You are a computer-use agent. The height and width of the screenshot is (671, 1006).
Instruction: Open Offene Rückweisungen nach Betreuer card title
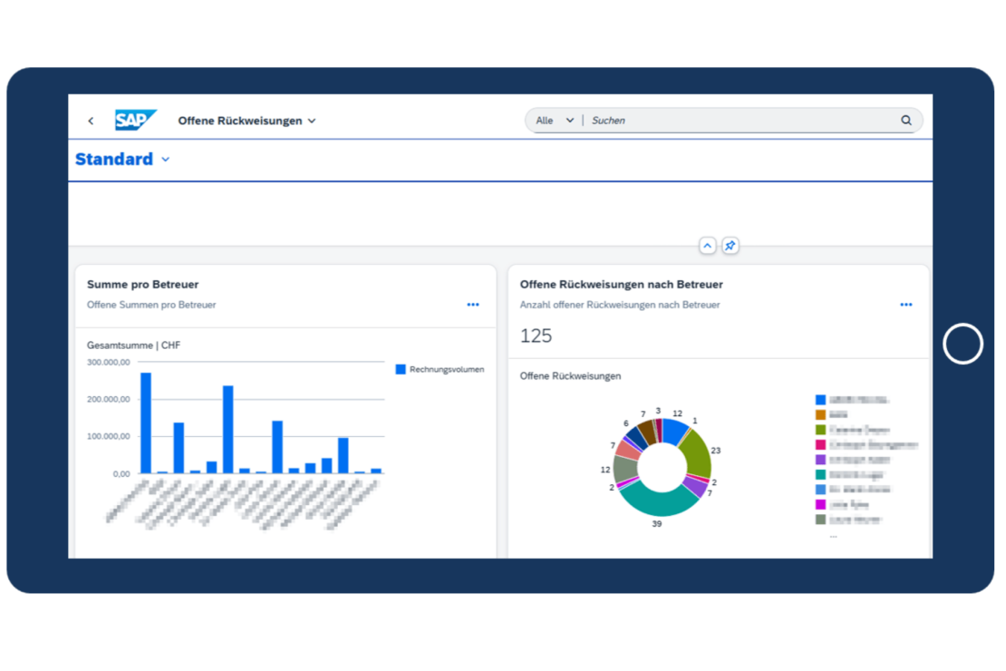coord(621,285)
